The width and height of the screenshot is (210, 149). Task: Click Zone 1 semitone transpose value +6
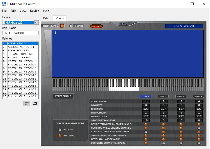(x=146, y=120)
